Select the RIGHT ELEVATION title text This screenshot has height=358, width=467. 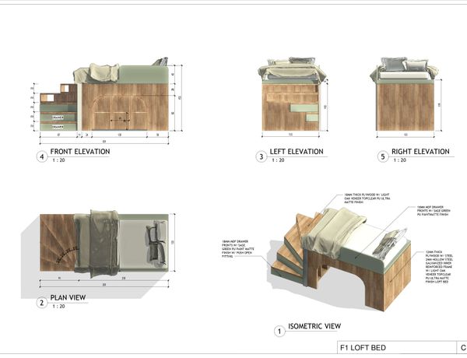coord(420,152)
